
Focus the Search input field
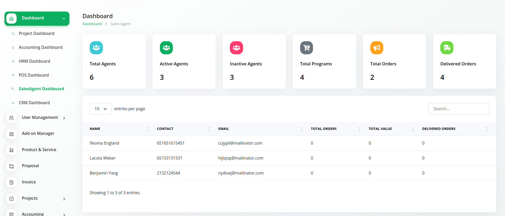(458, 109)
